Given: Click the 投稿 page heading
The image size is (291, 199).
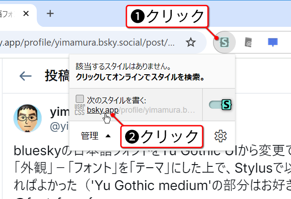Looking at the screenshot, I should pos(57,76).
